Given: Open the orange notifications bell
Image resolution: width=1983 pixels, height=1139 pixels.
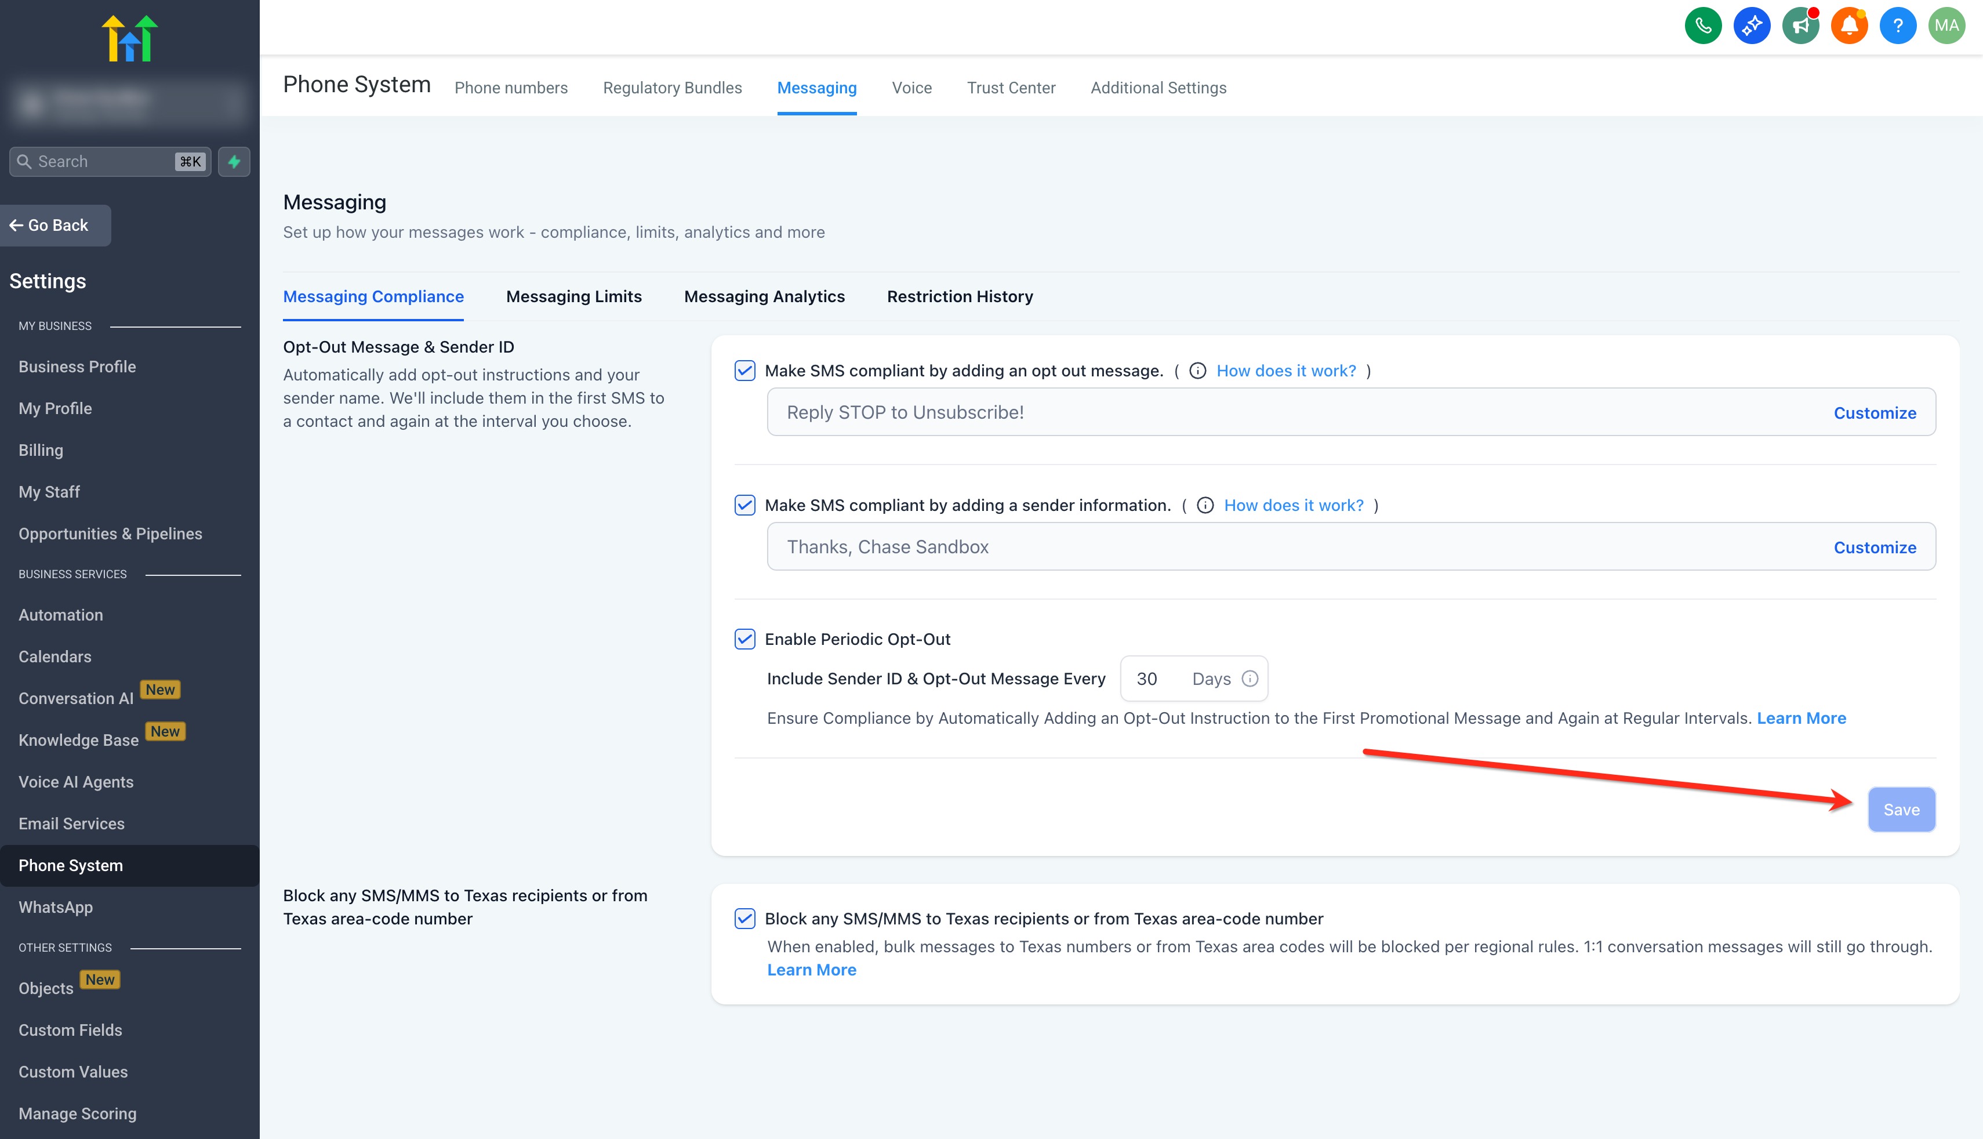Looking at the screenshot, I should point(1848,26).
